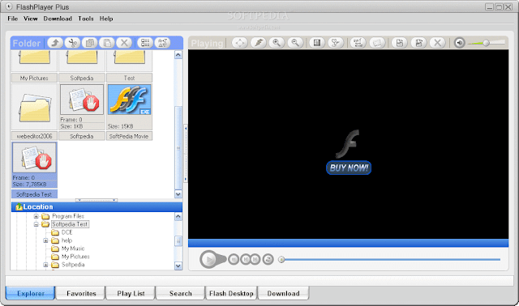
Task: Open the Help menu
Action: (106, 19)
